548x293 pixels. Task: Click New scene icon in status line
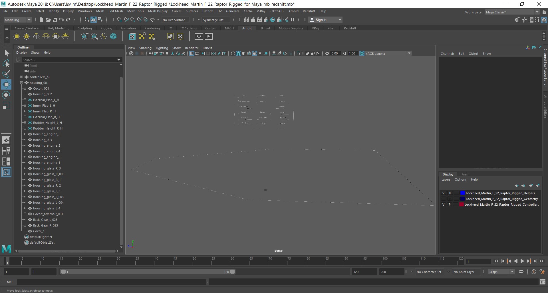click(x=42, y=20)
